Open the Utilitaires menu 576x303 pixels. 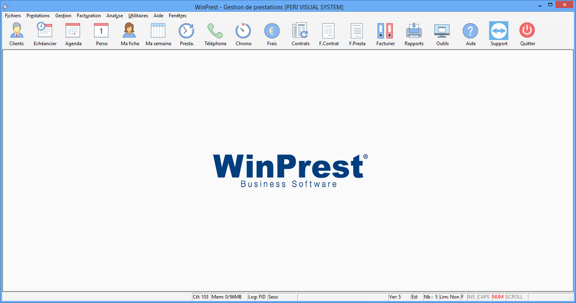click(138, 16)
